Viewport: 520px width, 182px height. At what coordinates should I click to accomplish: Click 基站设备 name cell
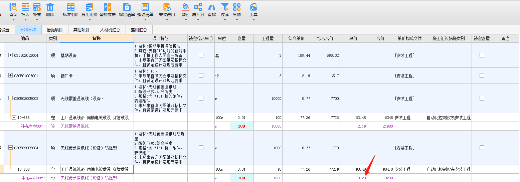point(97,55)
